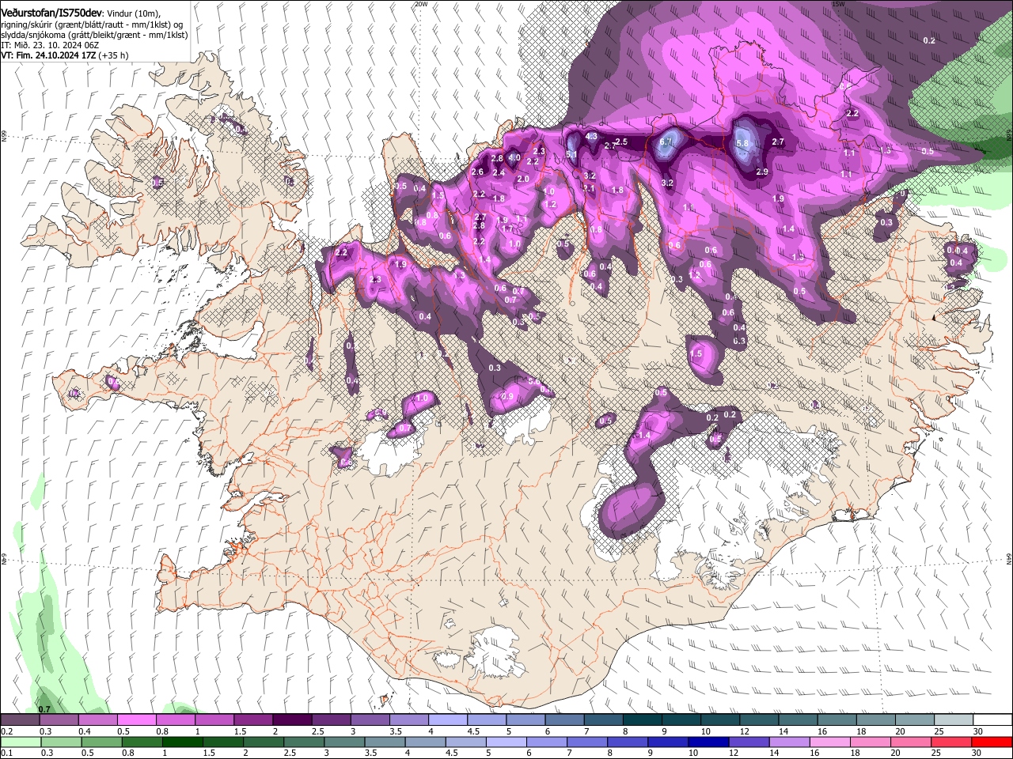The width and height of the screenshot is (1013, 759).
Task: Click the 2.4 snowfall value label
Action: 499,173
